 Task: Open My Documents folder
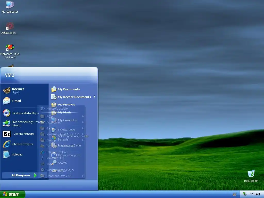coord(73,89)
